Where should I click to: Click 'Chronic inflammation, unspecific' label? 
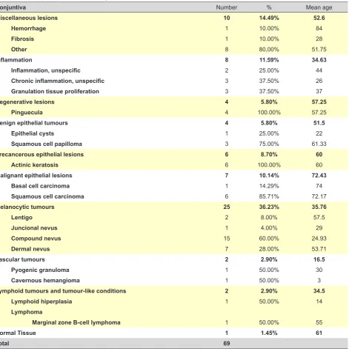(58, 81)
